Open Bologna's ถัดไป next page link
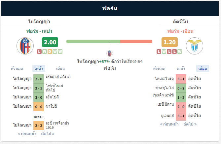This screenshot has width=221, height=144. (48, 134)
